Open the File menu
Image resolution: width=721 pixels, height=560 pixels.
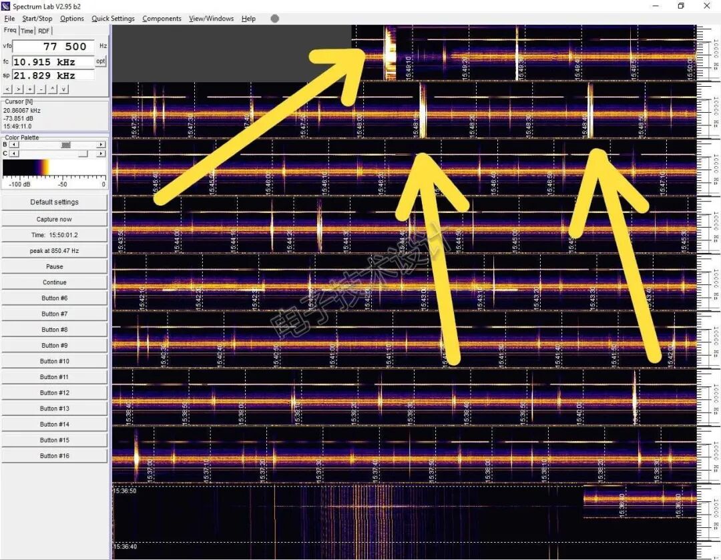click(9, 19)
